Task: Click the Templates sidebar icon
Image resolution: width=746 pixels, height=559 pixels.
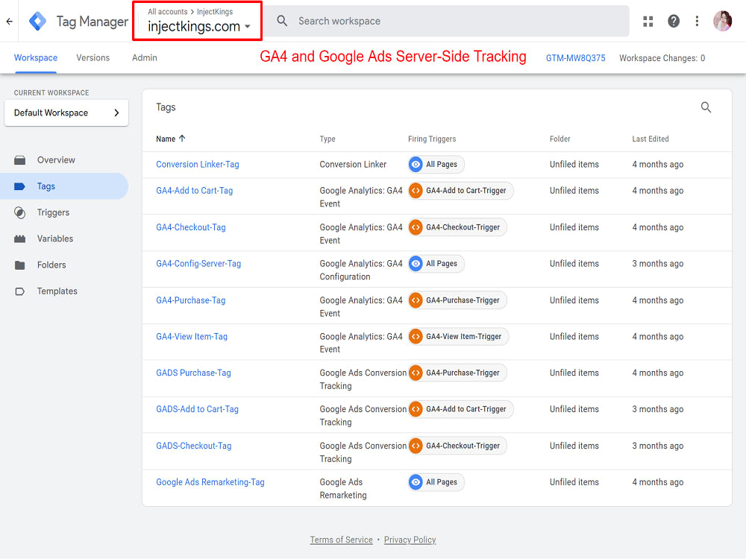Action: 19,291
